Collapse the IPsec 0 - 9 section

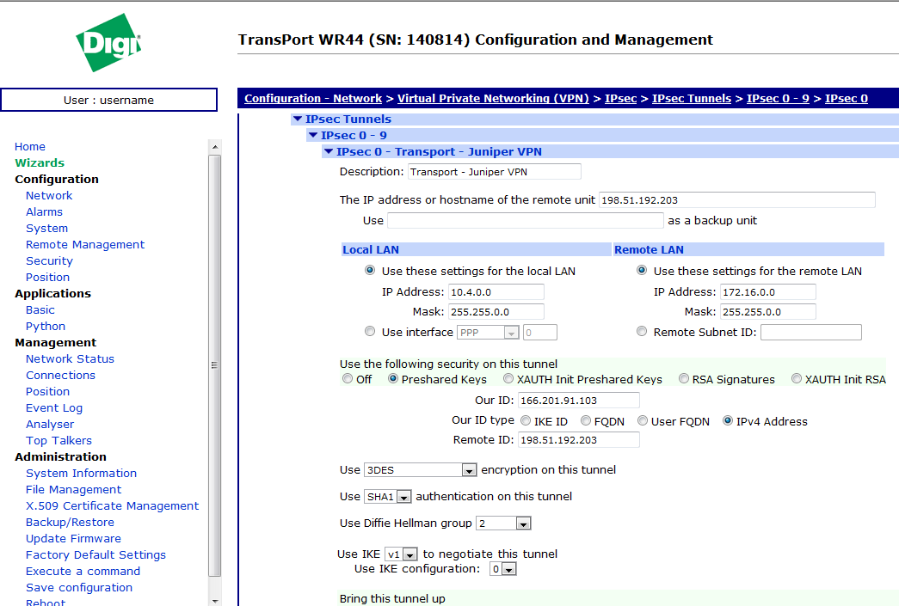pyautogui.click(x=313, y=136)
